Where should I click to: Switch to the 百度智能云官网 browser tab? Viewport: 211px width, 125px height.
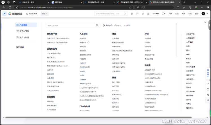coord(100,2)
